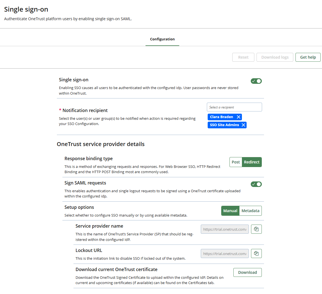Click the Service provider name field
322x294 pixels.
(225, 229)
